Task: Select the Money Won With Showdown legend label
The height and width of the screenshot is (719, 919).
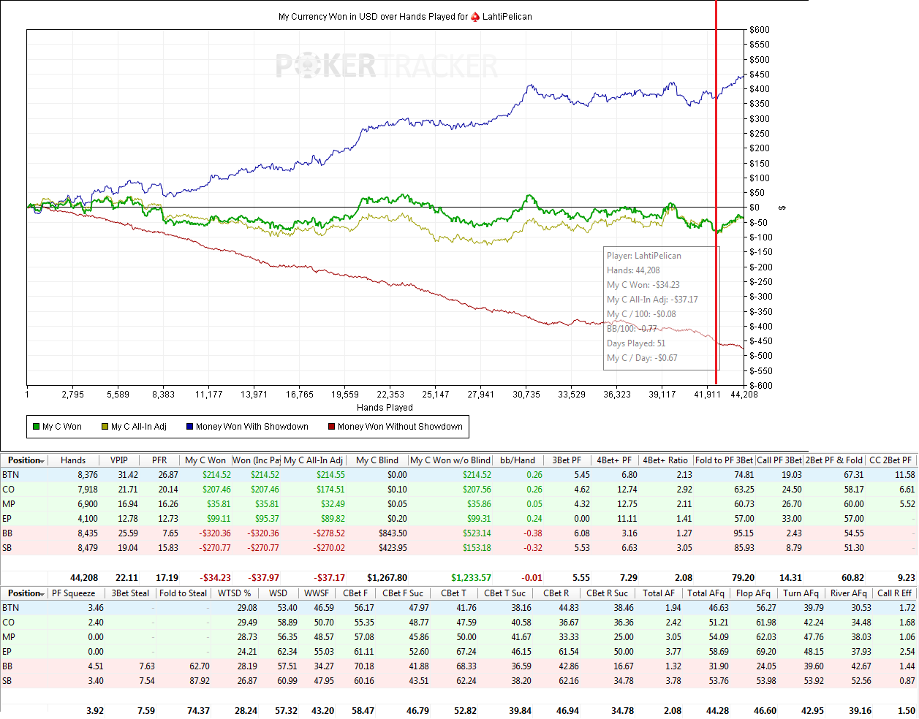Action: 252,427
